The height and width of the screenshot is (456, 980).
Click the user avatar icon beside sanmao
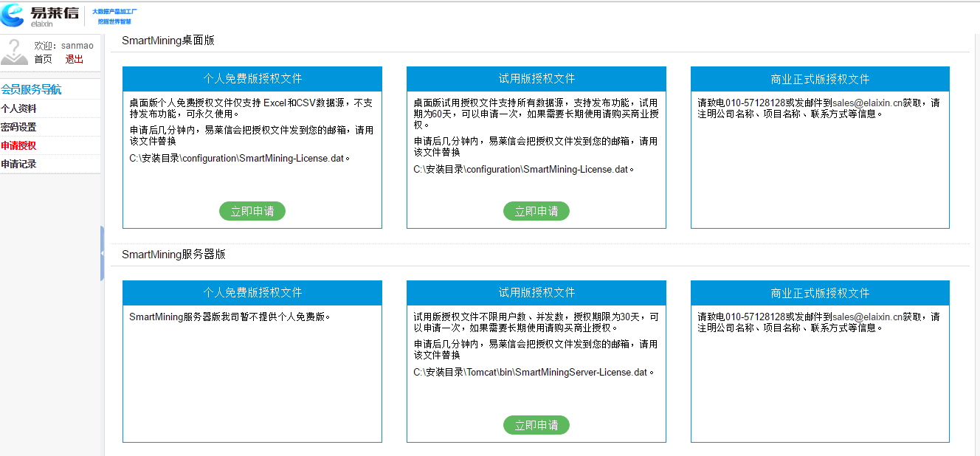pos(15,52)
